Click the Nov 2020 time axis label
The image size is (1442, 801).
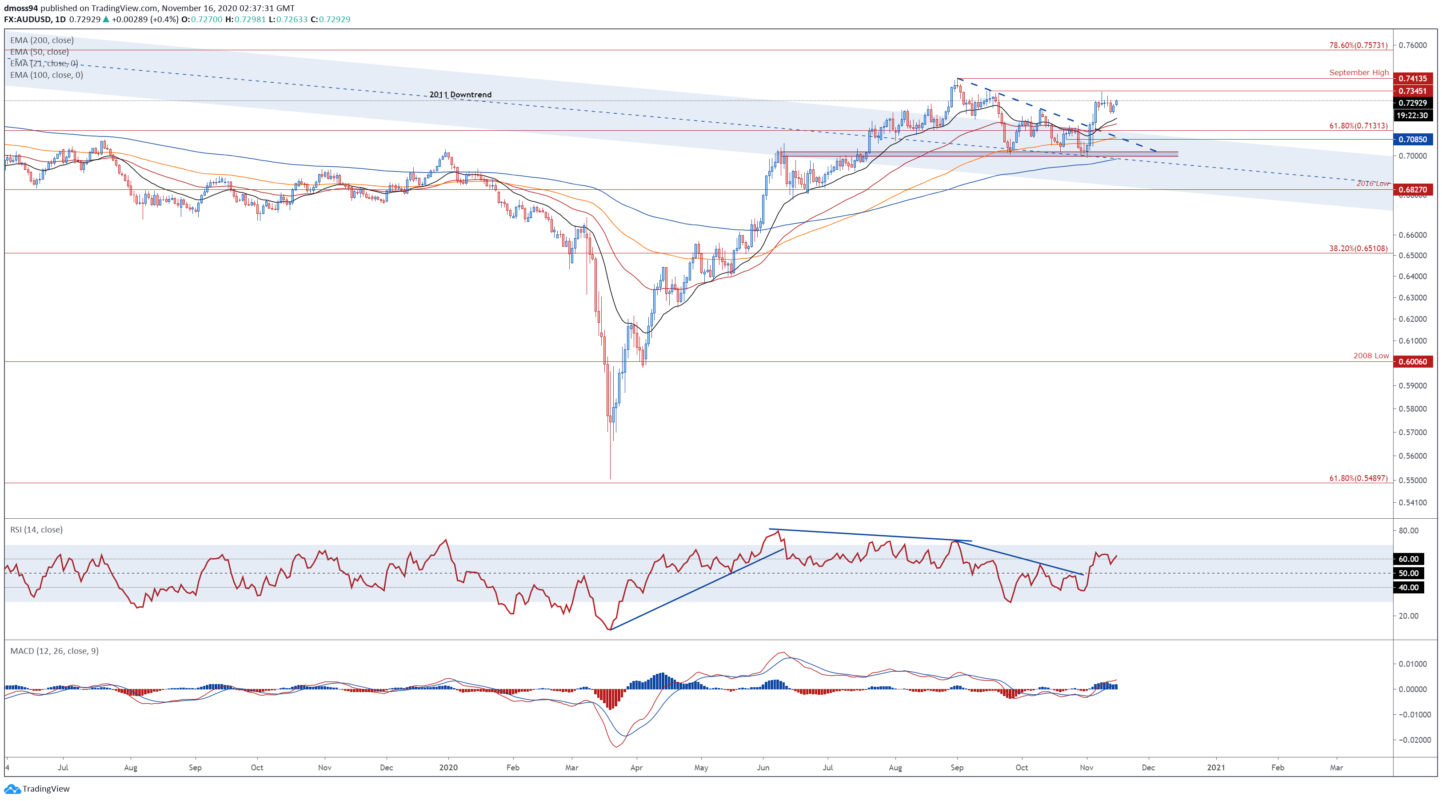point(1086,767)
